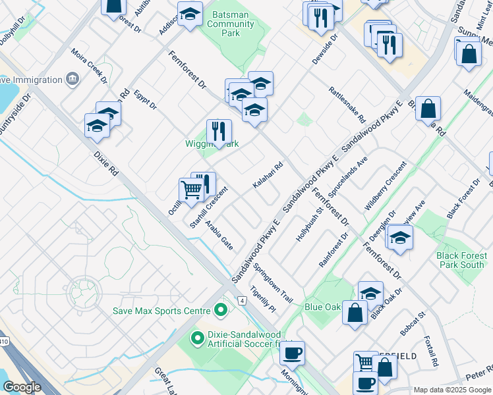Open the Google logo link
This screenshot has width=493, height=395.
22,387
